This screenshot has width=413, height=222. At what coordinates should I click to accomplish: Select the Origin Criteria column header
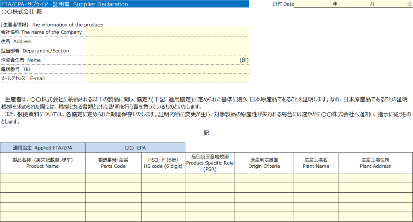264,163
